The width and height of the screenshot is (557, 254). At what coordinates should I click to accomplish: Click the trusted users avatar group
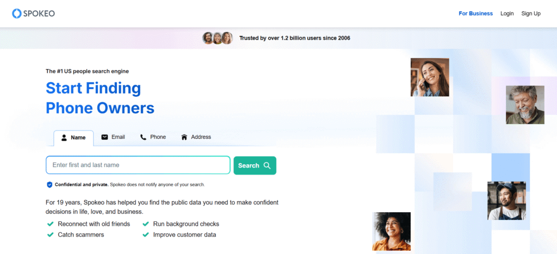(x=218, y=38)
